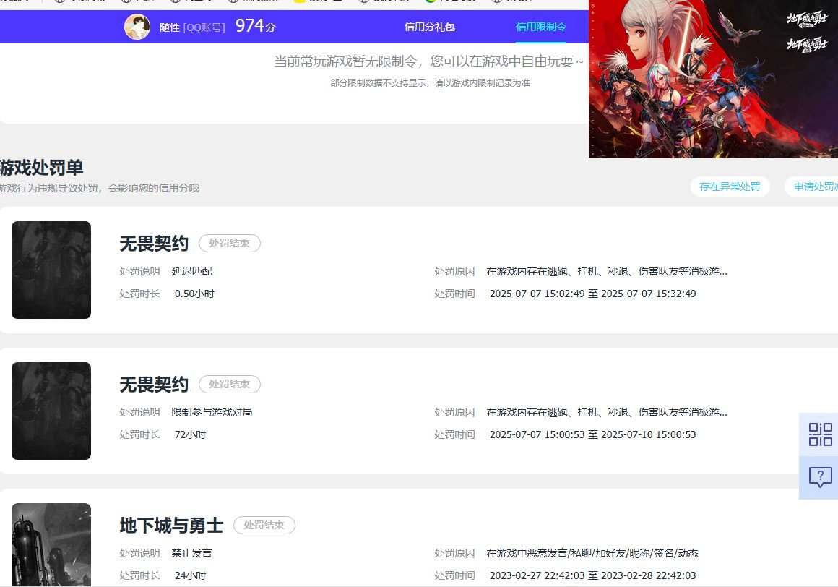The height and width of the screenshot is (587, 838).
Task: Open the QR code sidebar icon
Action: [x=820, y=434]
